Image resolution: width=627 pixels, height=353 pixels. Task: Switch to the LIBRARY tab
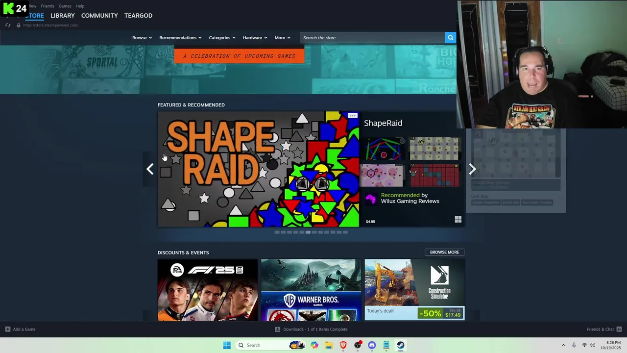(x=63, y=16)
